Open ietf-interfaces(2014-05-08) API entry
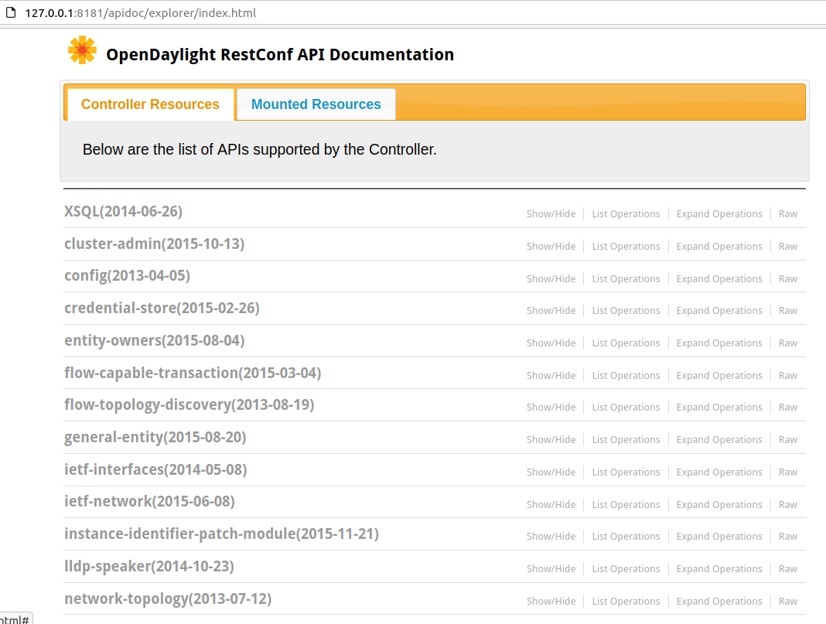This screenshot has height=624, width=826. (155, 469)
